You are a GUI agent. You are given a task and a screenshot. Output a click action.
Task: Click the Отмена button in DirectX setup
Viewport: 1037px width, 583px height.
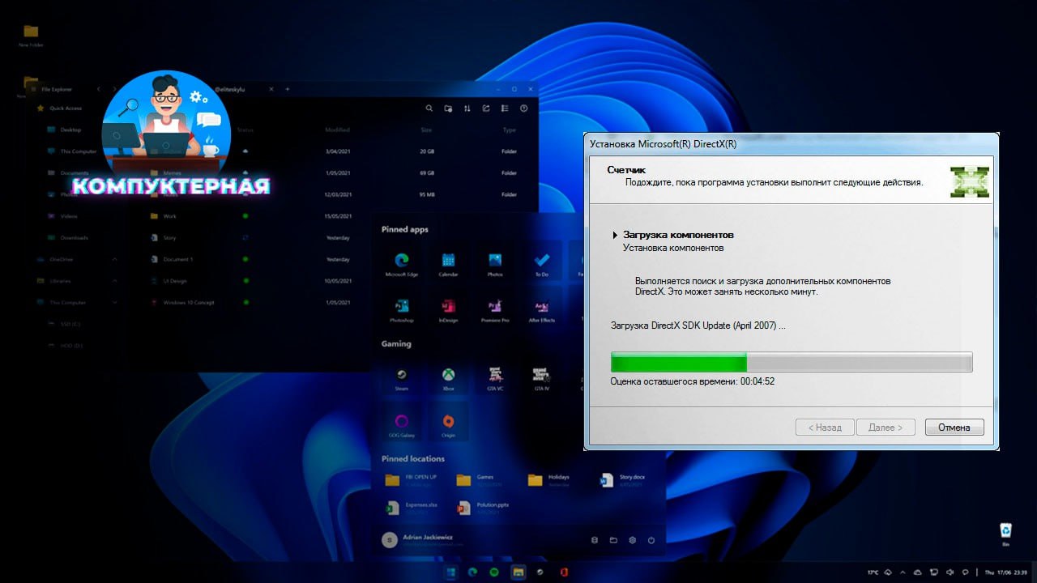click(954, 428)
